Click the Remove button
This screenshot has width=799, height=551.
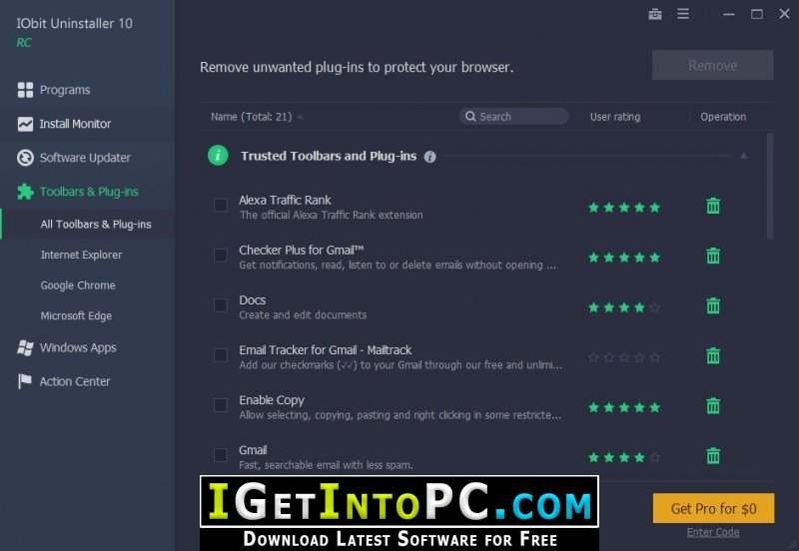(x=712, y=65)
